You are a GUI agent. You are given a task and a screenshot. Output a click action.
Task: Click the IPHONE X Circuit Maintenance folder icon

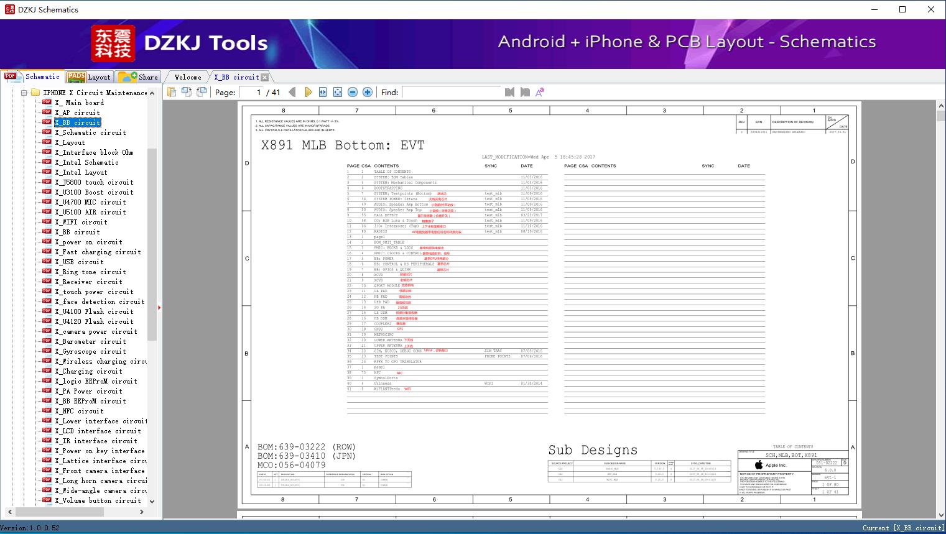pos(35,93)
